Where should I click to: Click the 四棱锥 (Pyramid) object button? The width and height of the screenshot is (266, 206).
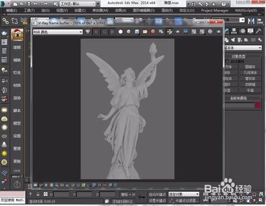pyautogui.click(x=250, y=84)
